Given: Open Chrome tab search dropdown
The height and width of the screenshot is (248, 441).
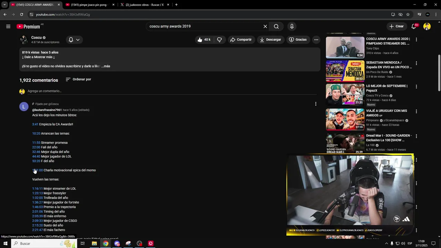Looking at the screenshot, I should [4, 5].
